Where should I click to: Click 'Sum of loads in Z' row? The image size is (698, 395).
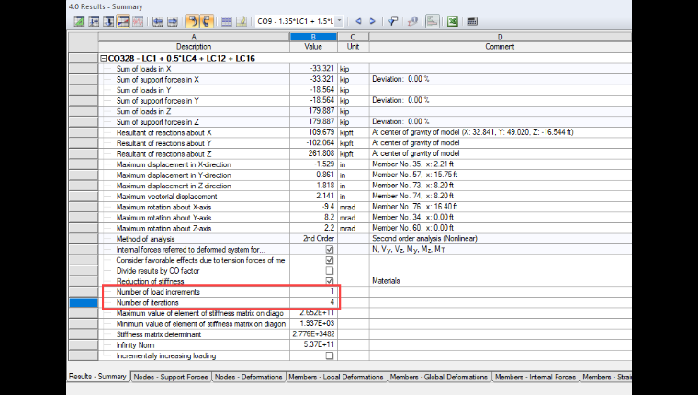(349, 111)
